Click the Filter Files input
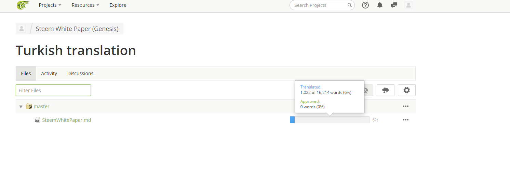This screenshot has height=179, width=510. [53, 90]
